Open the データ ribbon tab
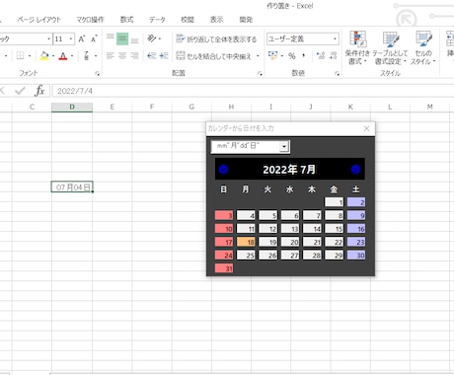The width and height of the screenshot is (454, 375). [x=157, y=20]
